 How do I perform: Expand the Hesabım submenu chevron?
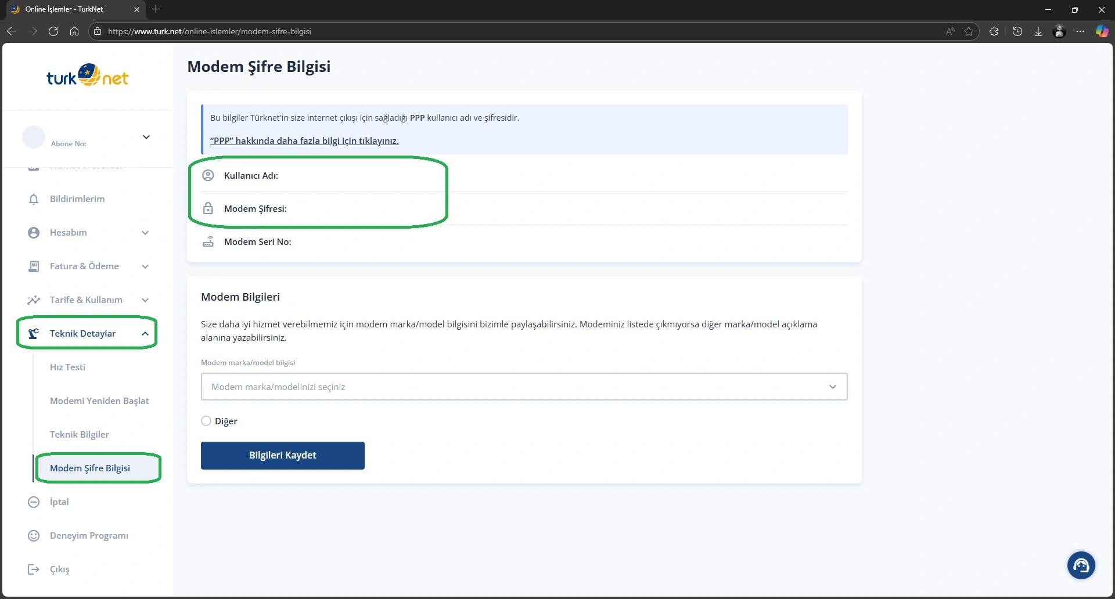(145, 233)
